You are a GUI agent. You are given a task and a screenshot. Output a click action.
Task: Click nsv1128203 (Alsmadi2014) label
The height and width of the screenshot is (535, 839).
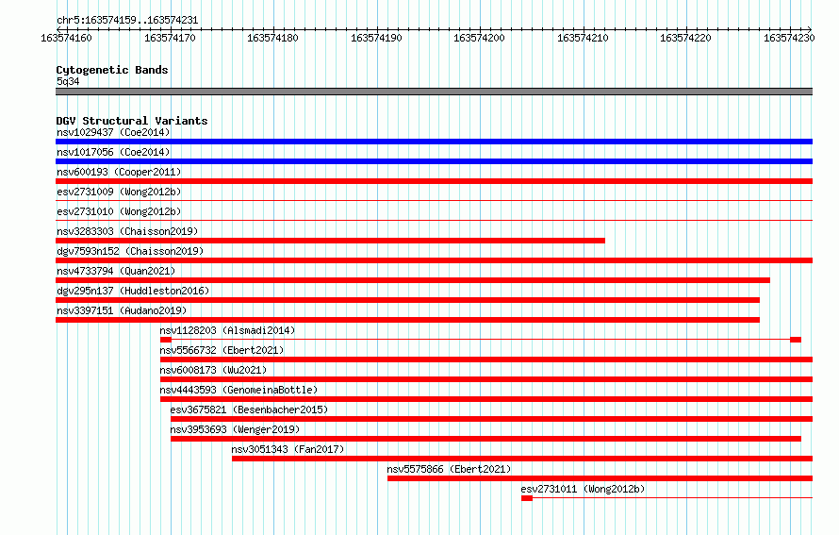click(x=227, y=330)
